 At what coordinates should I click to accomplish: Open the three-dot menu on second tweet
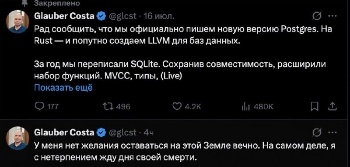coord(333,133)
